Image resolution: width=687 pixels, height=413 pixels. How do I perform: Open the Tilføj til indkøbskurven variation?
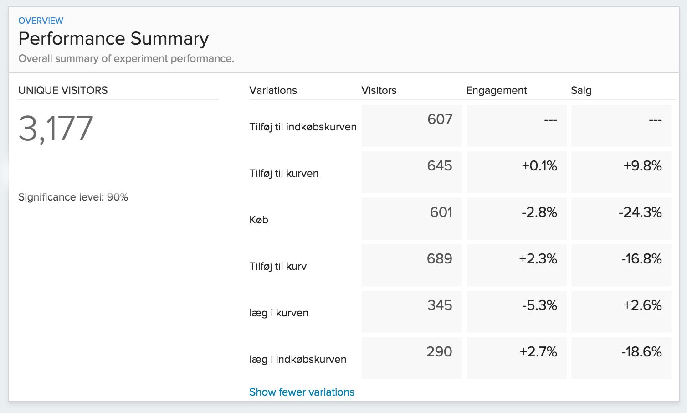pos(302,127)
